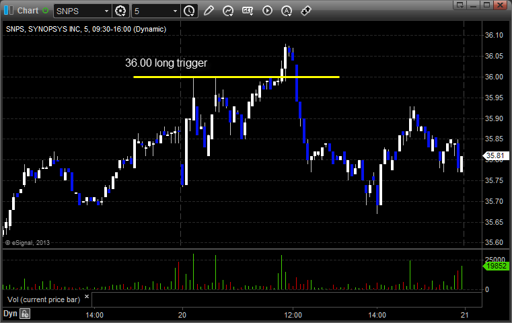Screen dimensions: 512x323
Task: Click the Chart window title label
Action: pos(28,11)
